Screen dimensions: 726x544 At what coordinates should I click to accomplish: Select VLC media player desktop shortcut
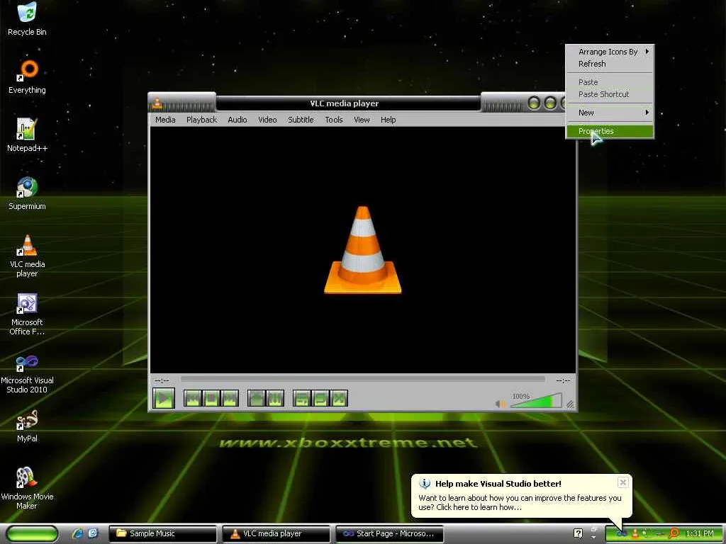click(x=27, y=256)
